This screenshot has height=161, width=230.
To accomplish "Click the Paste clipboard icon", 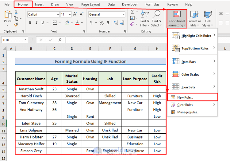I will (x=8, y=14).
